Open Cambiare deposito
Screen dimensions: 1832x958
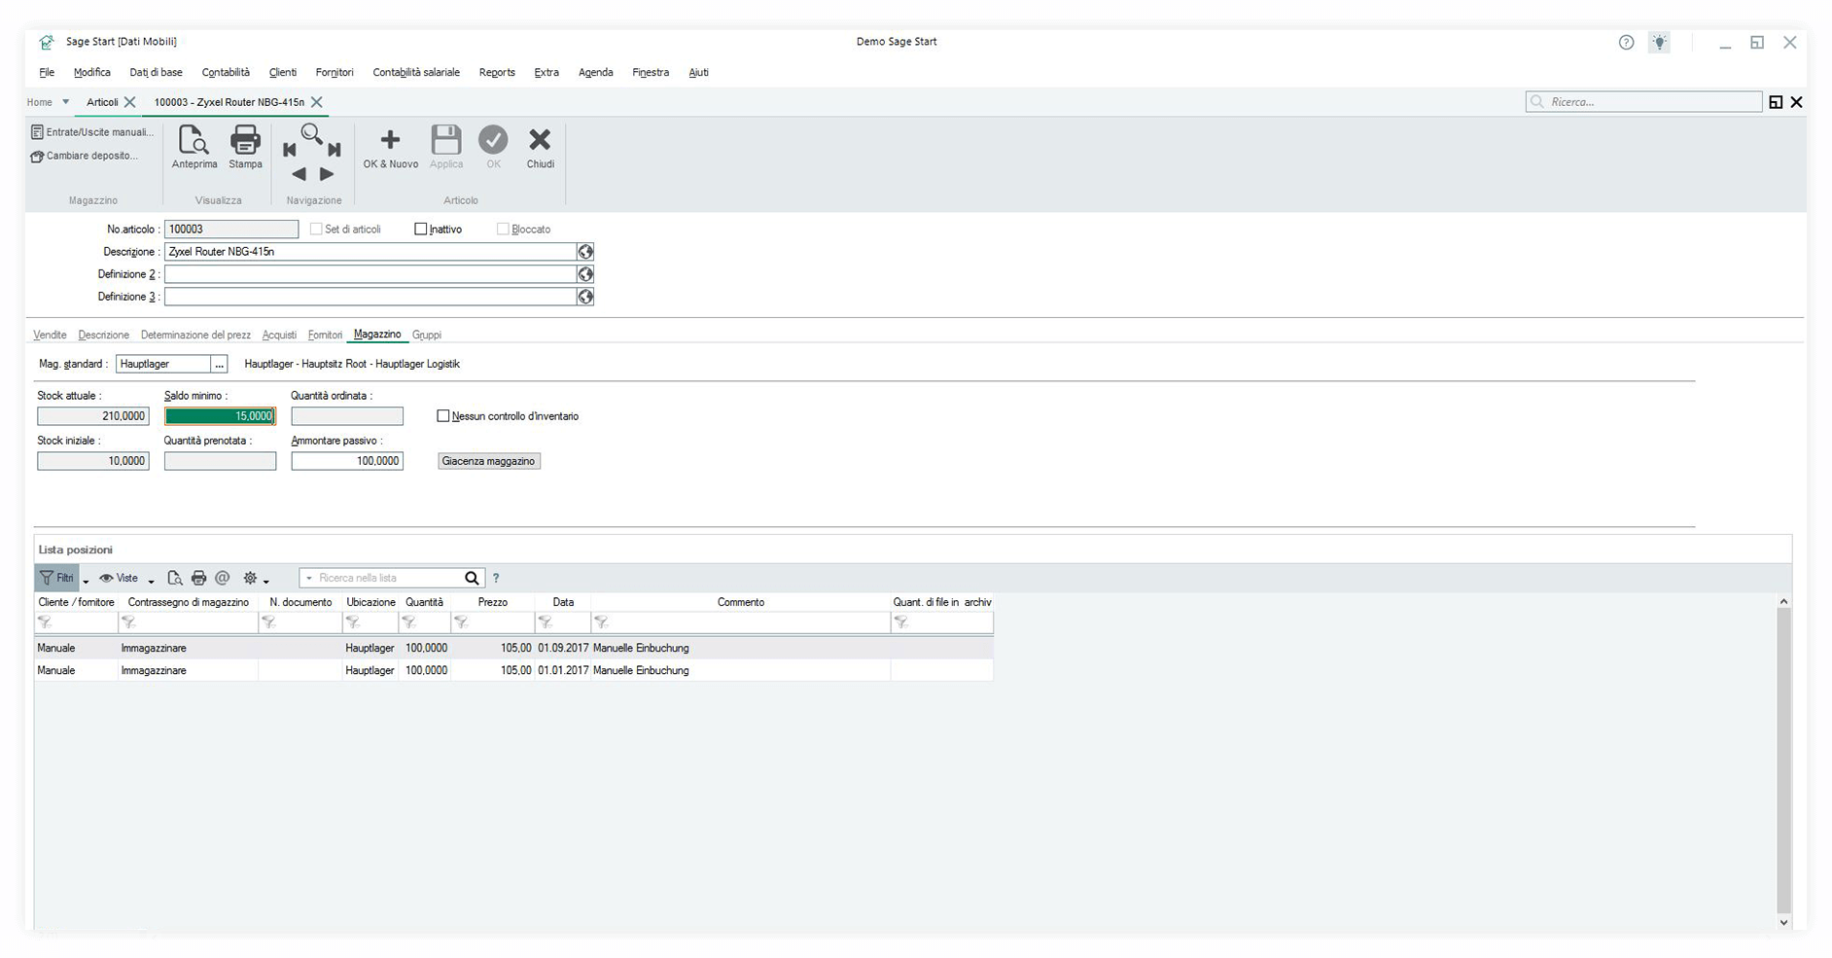(x=85, y=156)
